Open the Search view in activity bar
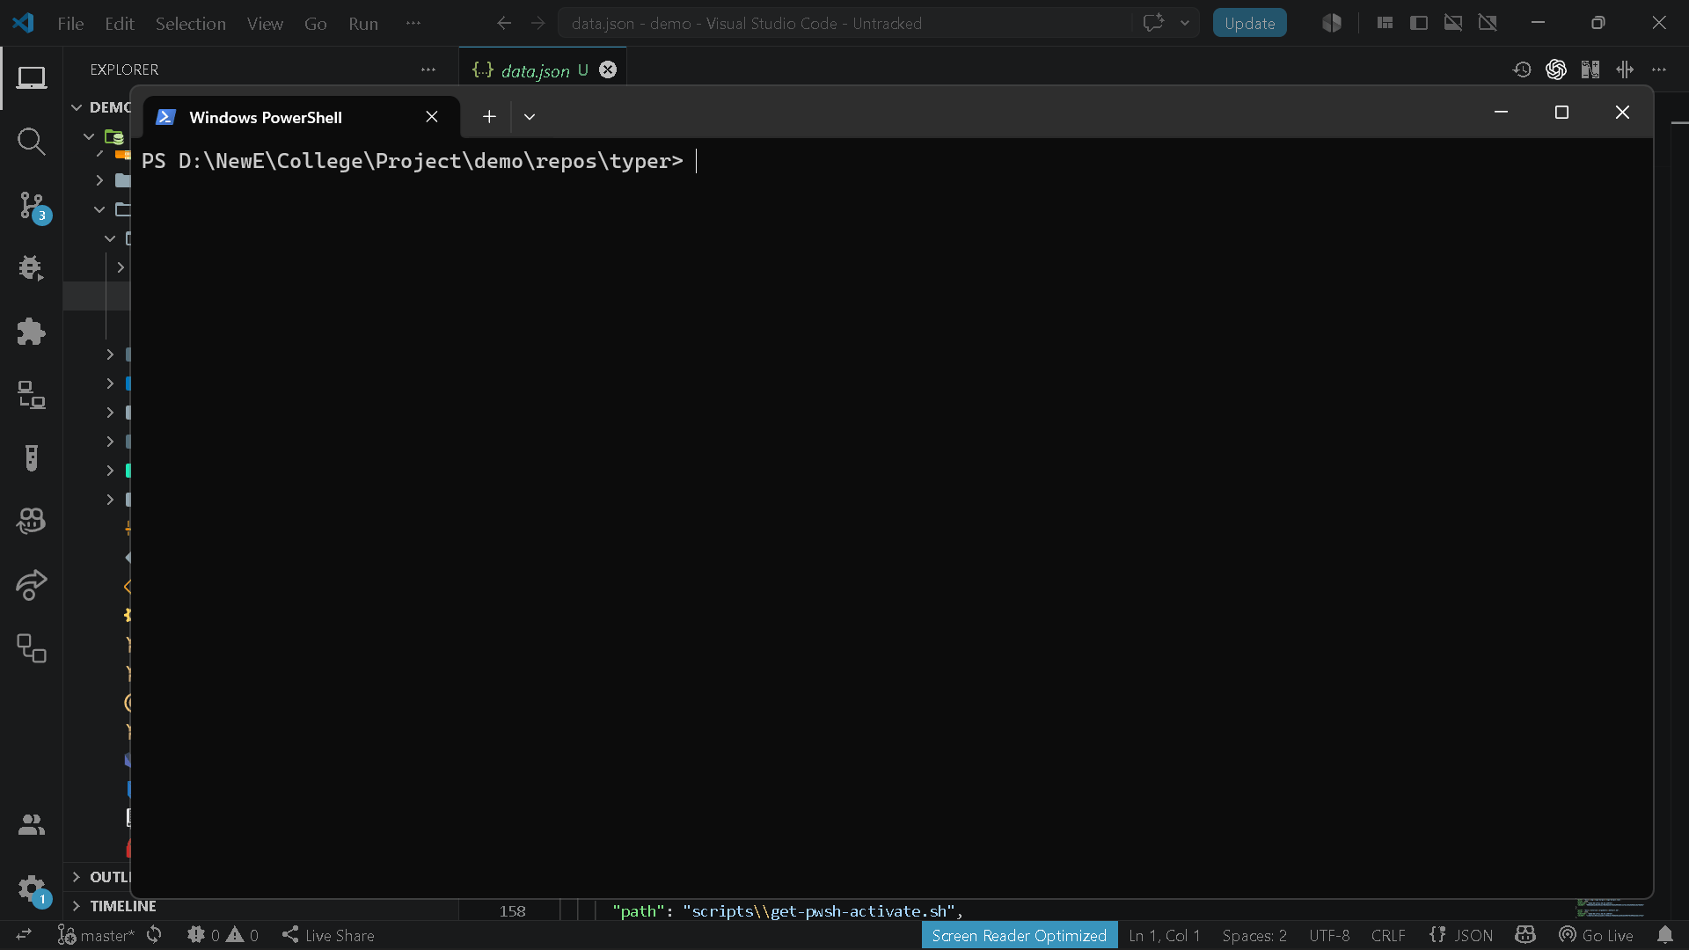 click(32, 142)
